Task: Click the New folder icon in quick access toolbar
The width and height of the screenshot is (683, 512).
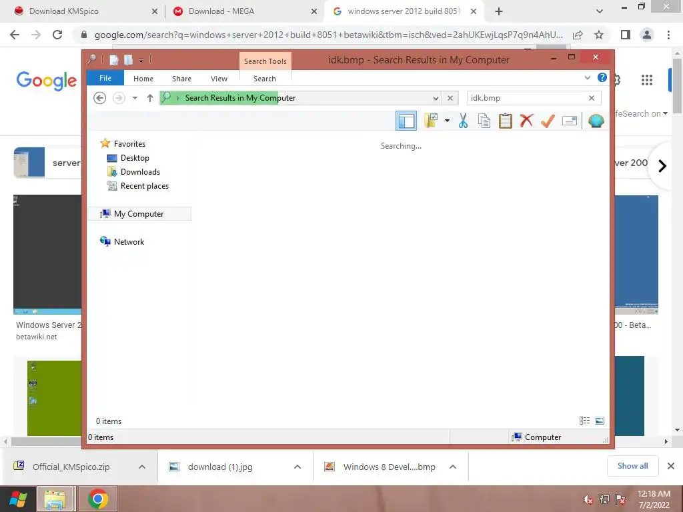Action: 128,60
